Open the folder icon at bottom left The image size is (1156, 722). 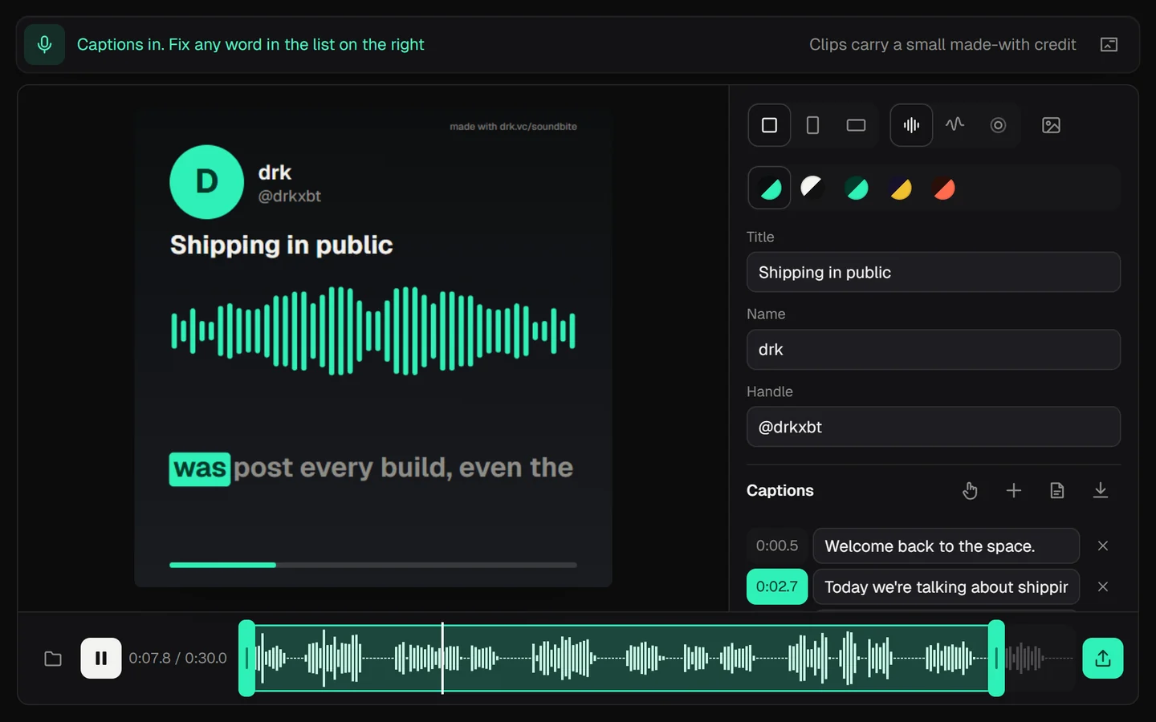53,659
